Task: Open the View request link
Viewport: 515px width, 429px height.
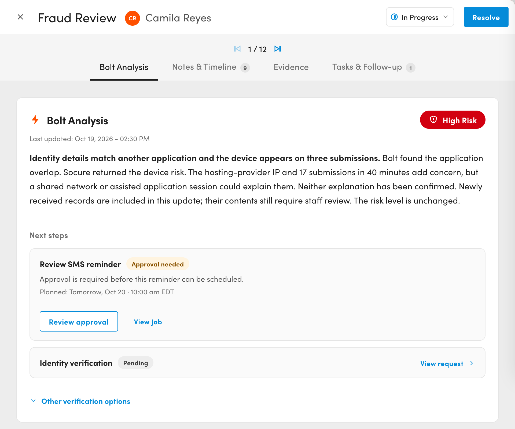Action: point(442,364)
